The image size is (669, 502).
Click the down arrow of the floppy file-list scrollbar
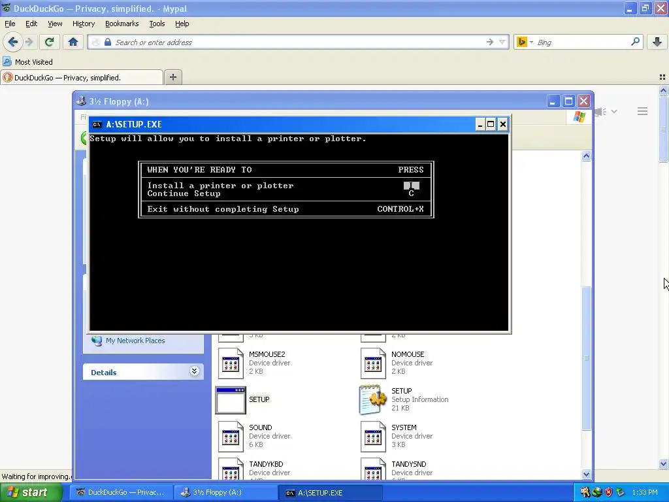pyautogui.click(x=586, y=474)
